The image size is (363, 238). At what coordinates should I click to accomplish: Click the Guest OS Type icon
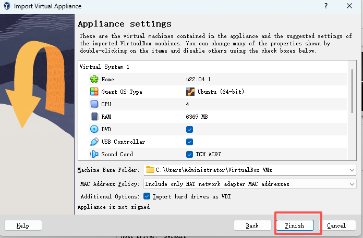94,92
